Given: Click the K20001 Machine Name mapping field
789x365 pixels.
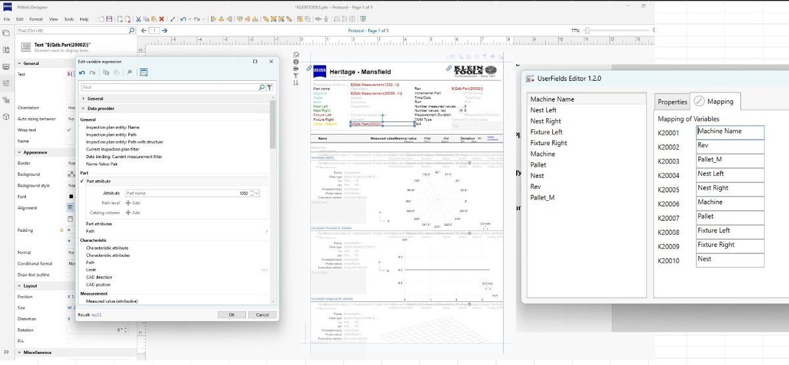Looking at the screenshot, I should [x=730, y=131].
